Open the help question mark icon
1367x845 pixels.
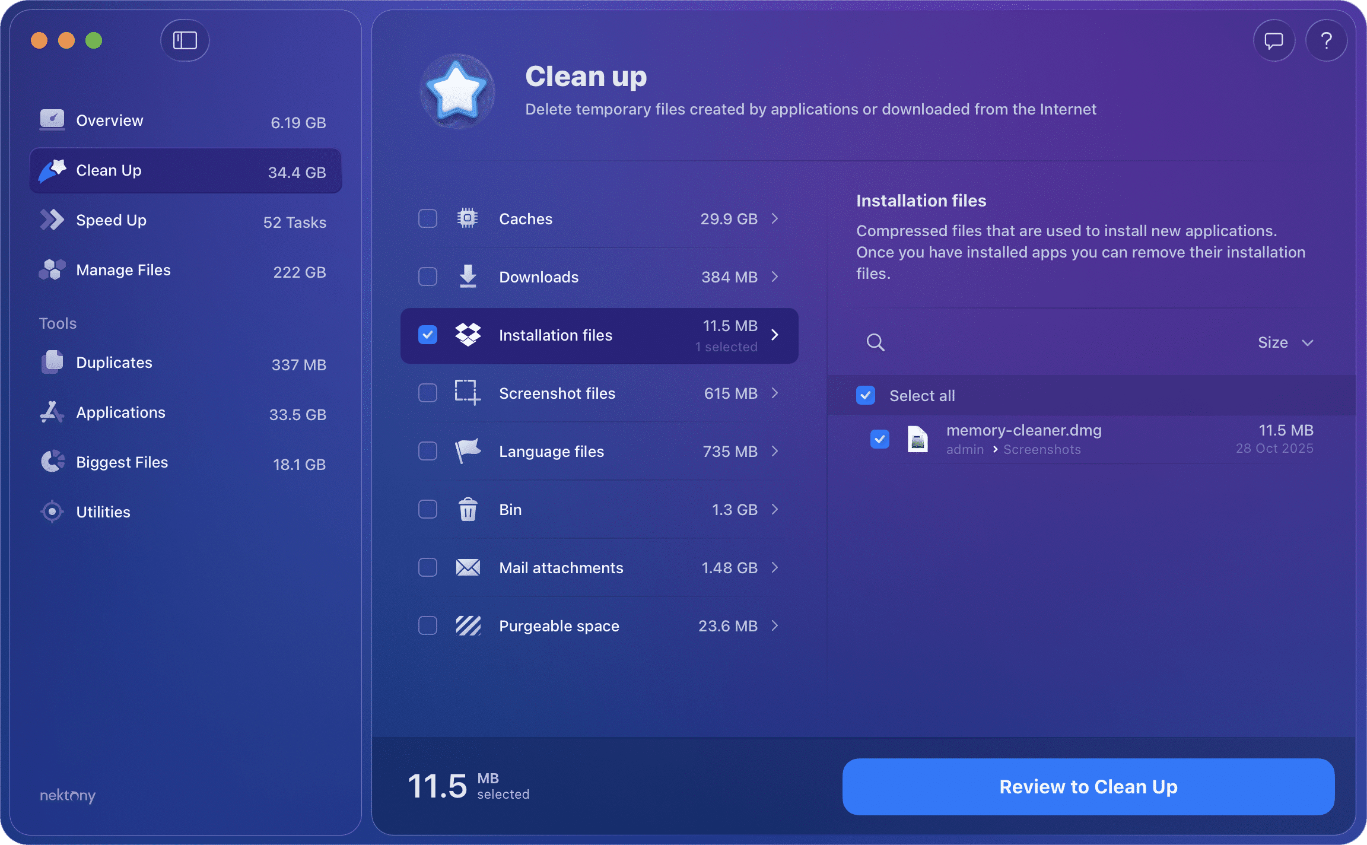coord(1327,40)
